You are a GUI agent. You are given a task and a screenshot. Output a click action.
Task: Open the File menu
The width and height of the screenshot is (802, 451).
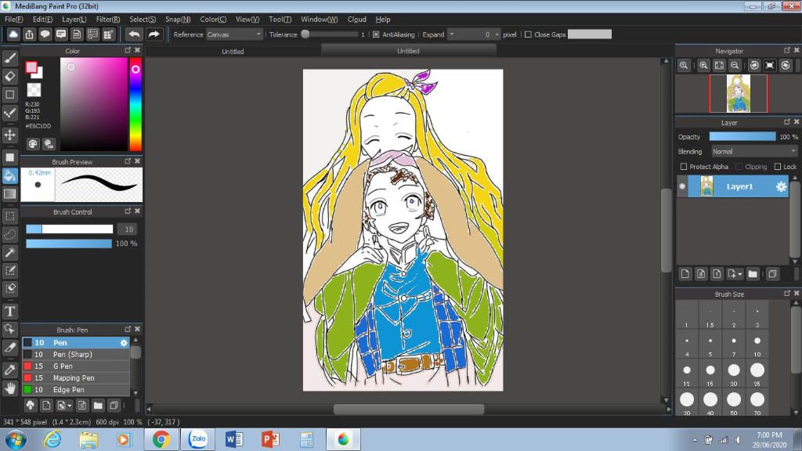pos(14,20)
